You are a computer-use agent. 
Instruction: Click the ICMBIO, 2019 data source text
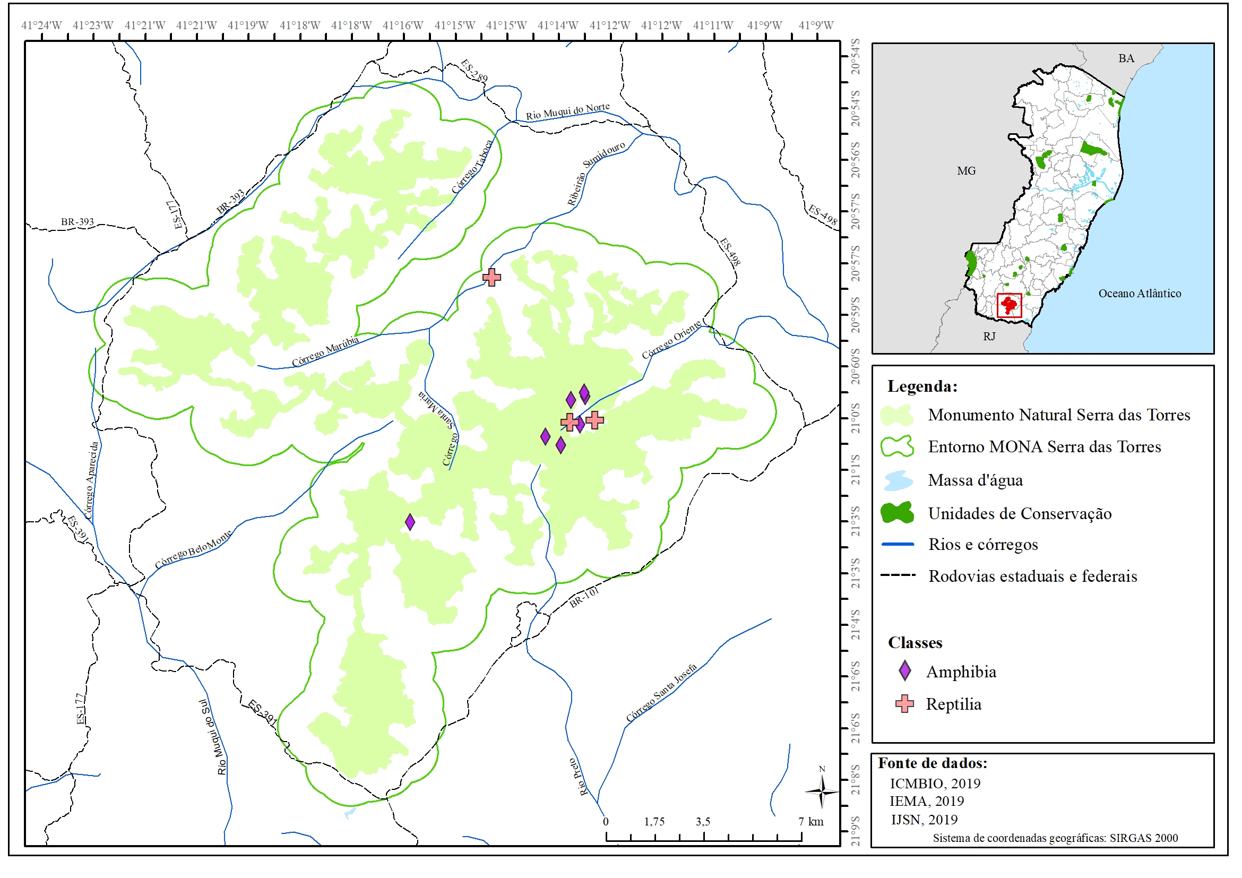[935, 783]
